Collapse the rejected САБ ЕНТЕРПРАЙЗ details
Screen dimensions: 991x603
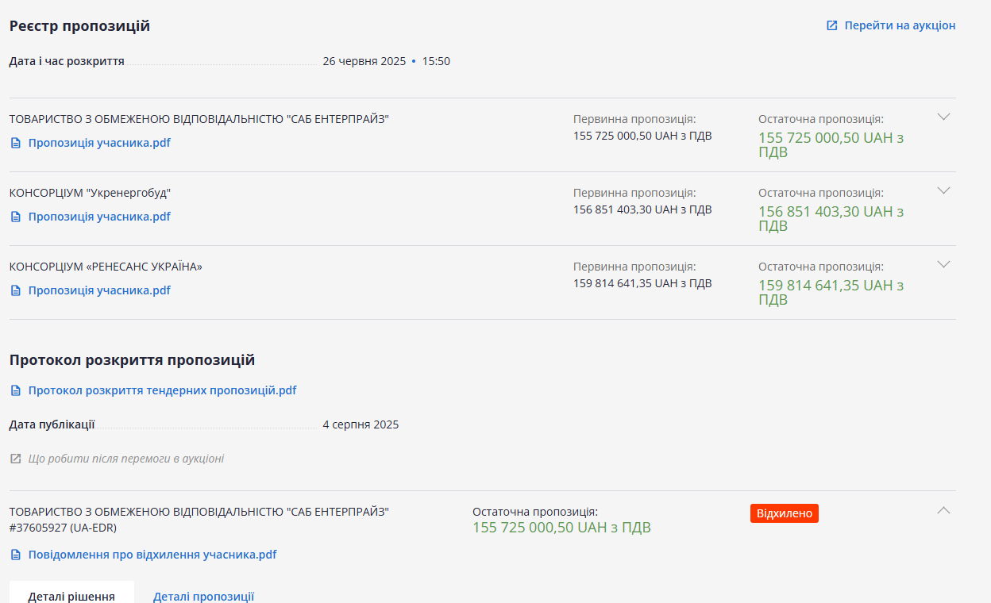click(943, 510)
